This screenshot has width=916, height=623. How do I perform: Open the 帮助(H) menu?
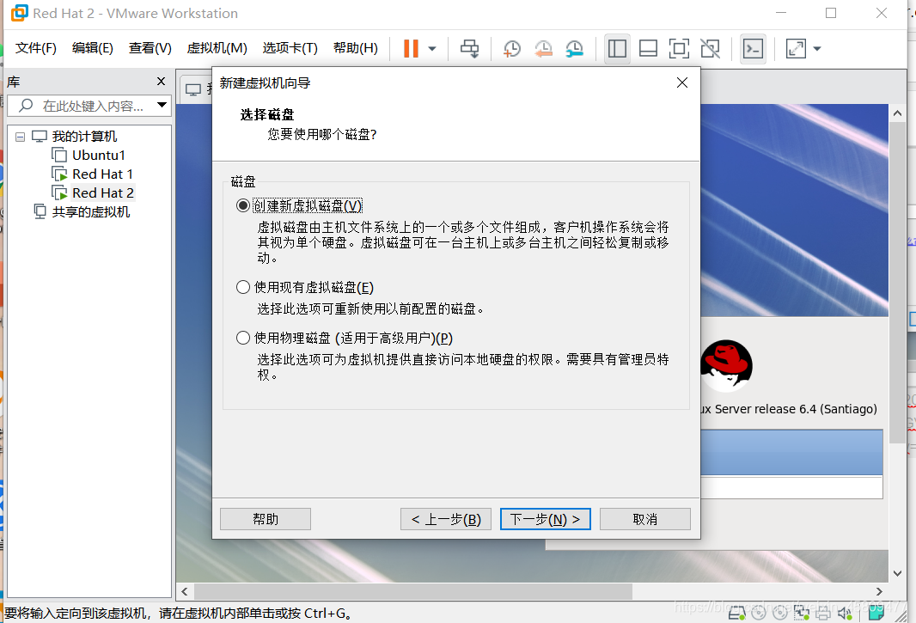coord(355,48)
